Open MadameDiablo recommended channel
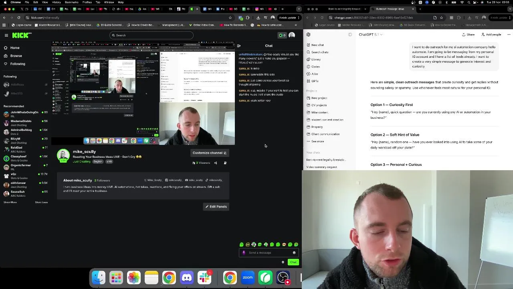This screenshot has height=289, width=513. click(x=25, y=123)
